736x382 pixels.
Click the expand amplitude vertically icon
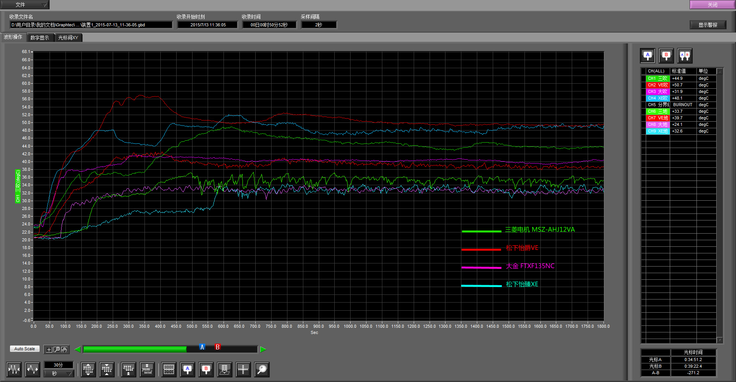click(x=88, y=370)
